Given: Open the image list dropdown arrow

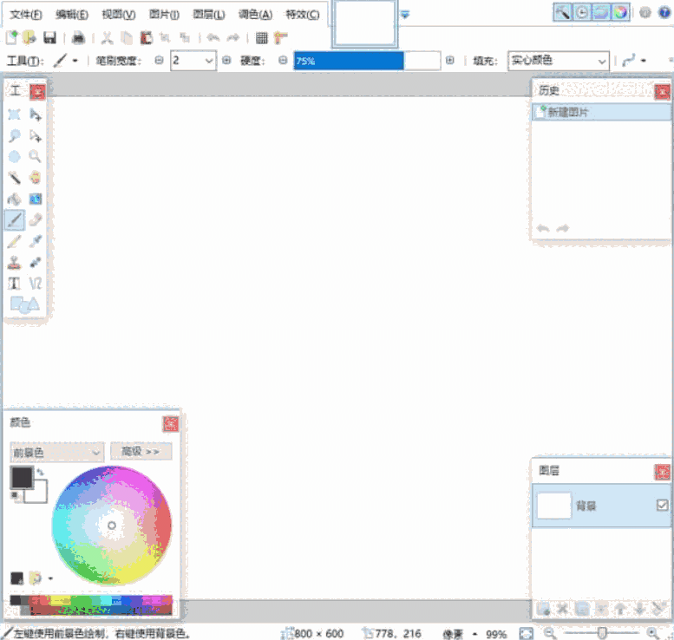Looking at the screenshot, I should pos(405,15).
